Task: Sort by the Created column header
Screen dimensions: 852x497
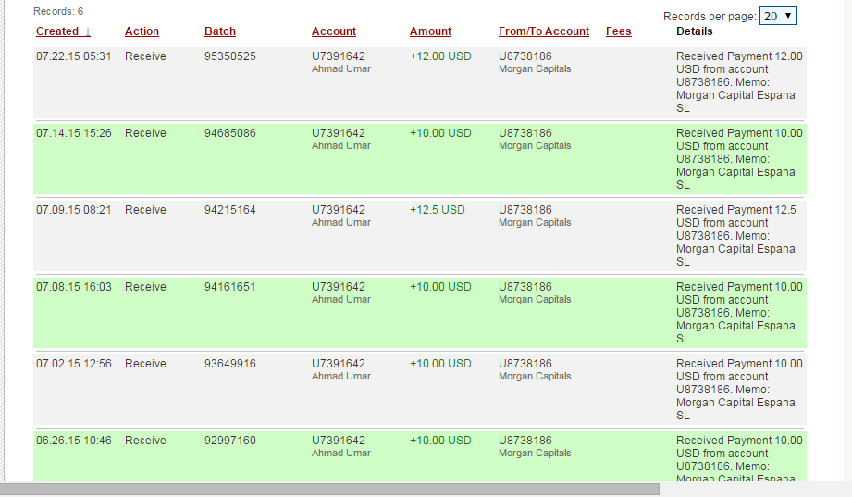Action: point(63,31)
